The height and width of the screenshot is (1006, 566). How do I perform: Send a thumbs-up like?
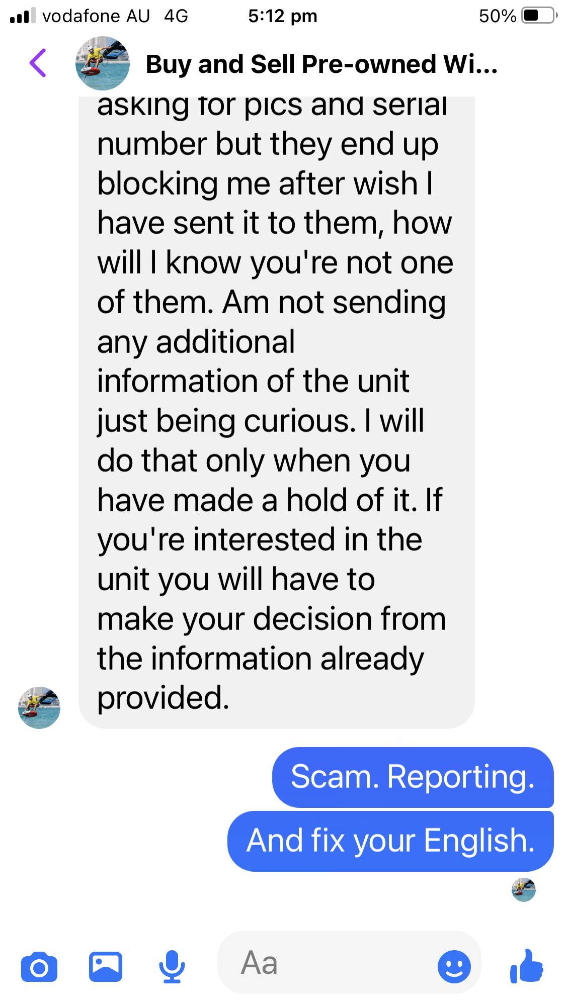pyautogui.click(x=527, y=966)
